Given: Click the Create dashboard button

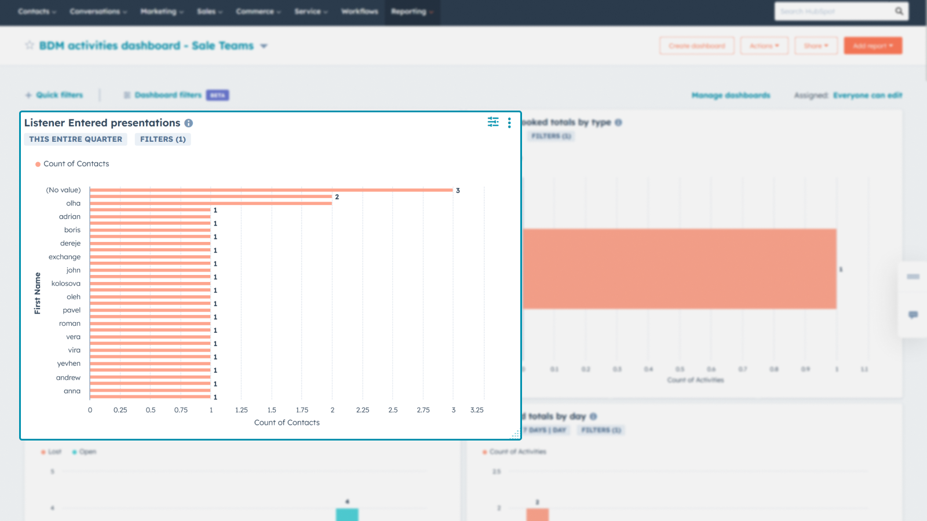Looking at the screenshot, I should coord(696,46).
